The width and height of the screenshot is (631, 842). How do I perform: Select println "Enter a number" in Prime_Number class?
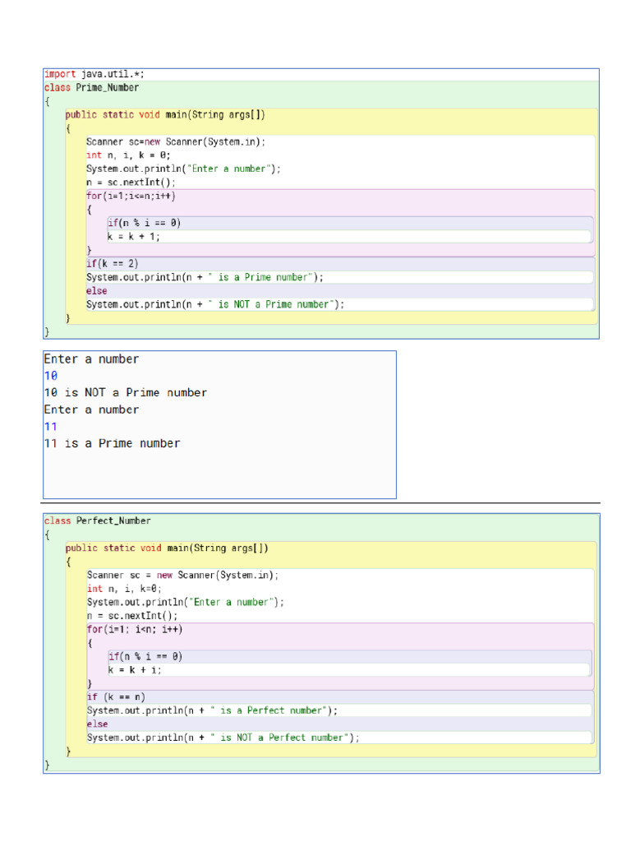click(183, 169)
